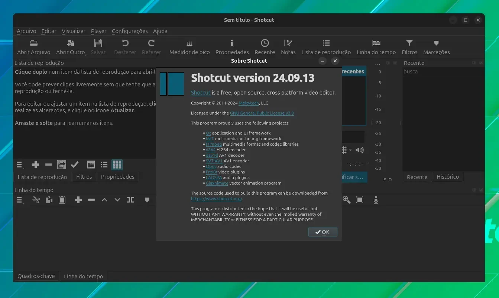The image size is (499, 298).
Task: Click the playlist Atualizar checkmark icon
Action: tap(75, 165)
